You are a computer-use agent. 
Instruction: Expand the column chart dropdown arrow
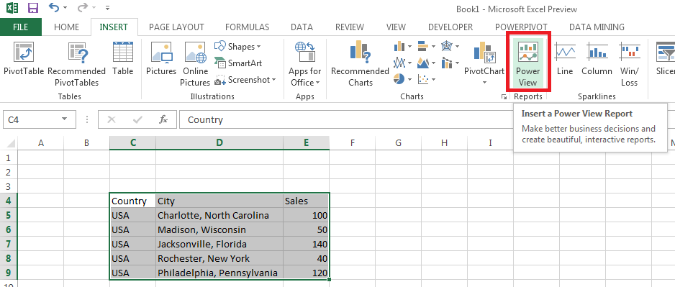coord(410,47)
